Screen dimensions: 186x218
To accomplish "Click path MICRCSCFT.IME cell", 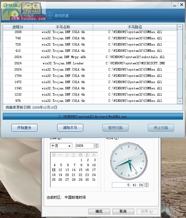I will (135, 63).
